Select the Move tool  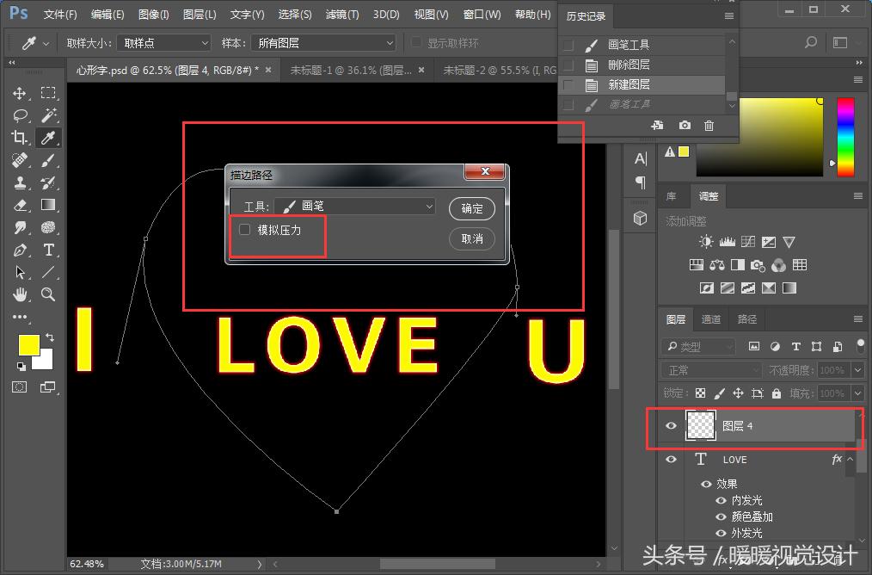point(21,93)
